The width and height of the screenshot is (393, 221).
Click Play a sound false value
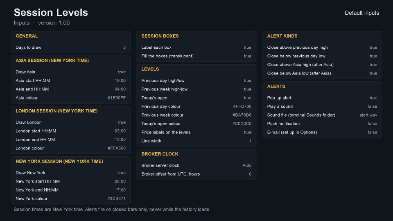(373, 106)
